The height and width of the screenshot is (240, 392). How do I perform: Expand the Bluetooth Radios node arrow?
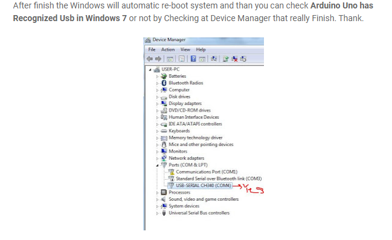coord(157,83)
